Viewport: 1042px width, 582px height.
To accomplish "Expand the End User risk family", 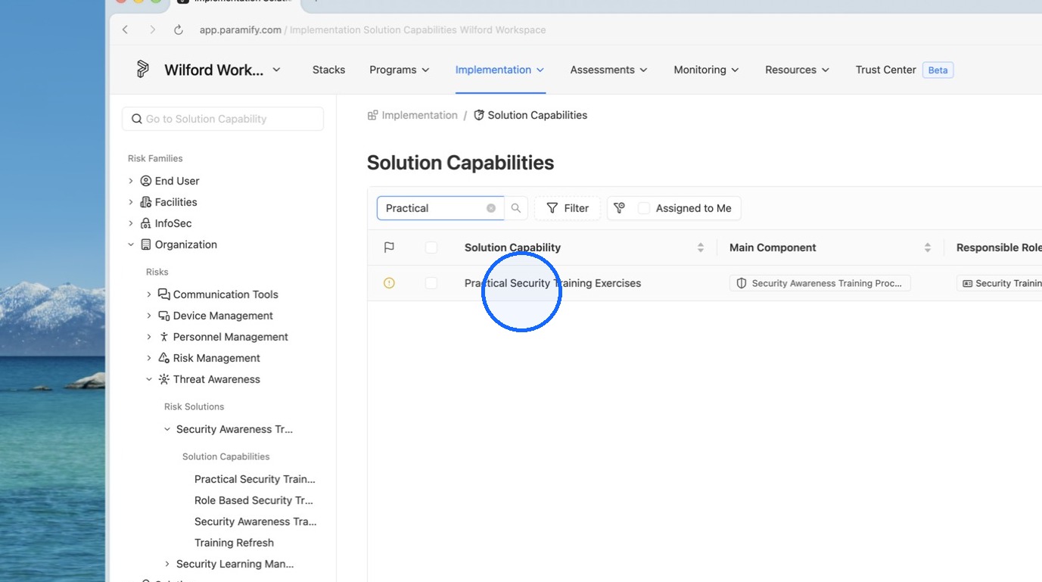I will pyautogui.click(x=131, y=181).
